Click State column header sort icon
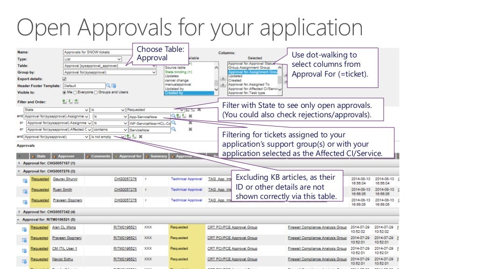478x269 pixels. tap(33, 156)
